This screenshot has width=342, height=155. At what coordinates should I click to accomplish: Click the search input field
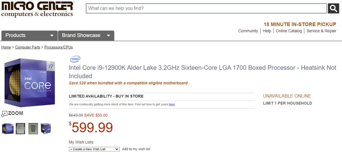coord(206,8)
